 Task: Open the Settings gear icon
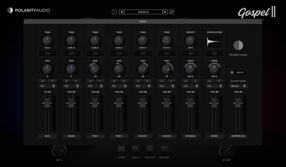(164, 148)
